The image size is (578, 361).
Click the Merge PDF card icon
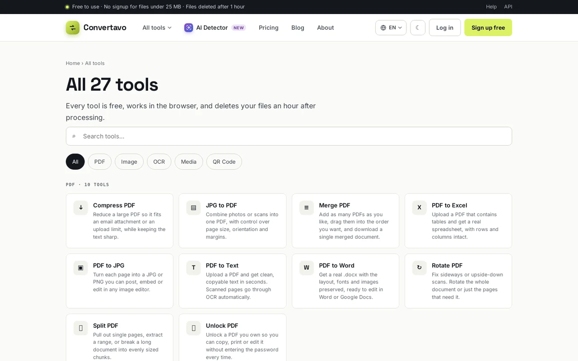click(307, 208)
